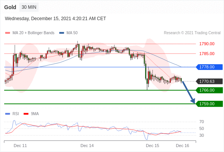Screen dimensions: 224x152
Task: Click the Dec 16 date axis label
Action: (183, 146)
